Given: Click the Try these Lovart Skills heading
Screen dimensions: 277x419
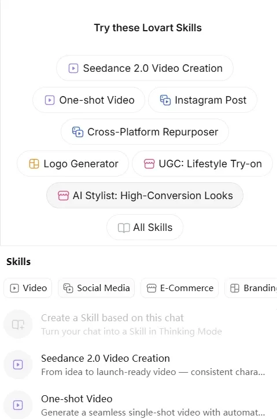Looking at the screenshot, I should point(147,28).
